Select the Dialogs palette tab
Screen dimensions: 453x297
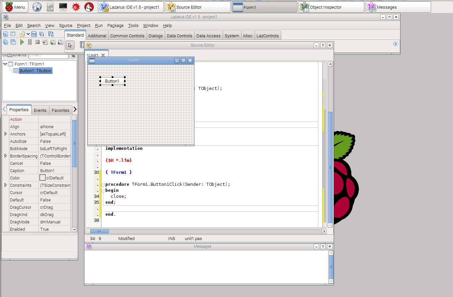(x=156, y=36)
